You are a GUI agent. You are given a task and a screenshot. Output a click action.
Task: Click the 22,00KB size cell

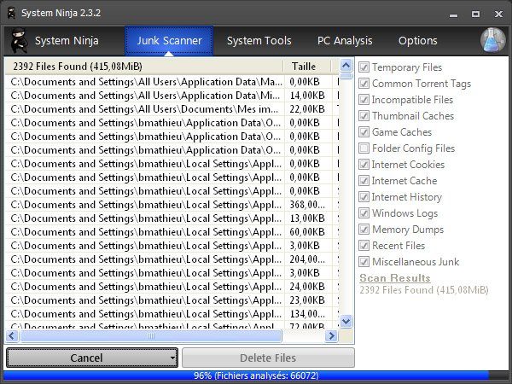pos(307,109)
